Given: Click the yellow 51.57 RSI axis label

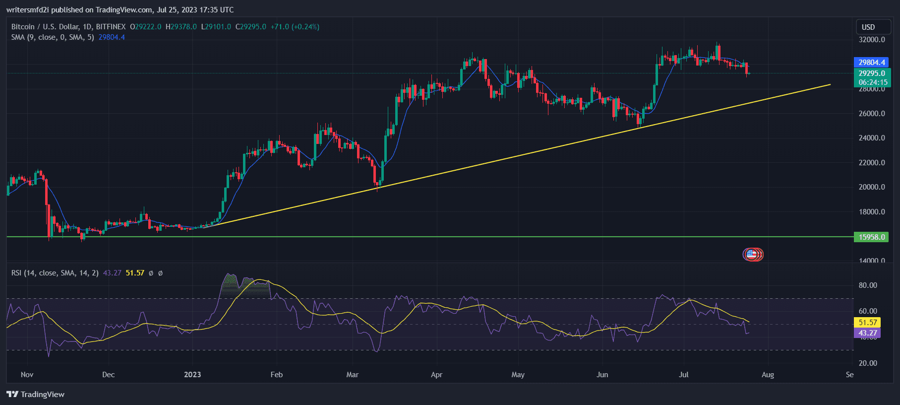Looking at the screenshot, I should pos(868,323).
